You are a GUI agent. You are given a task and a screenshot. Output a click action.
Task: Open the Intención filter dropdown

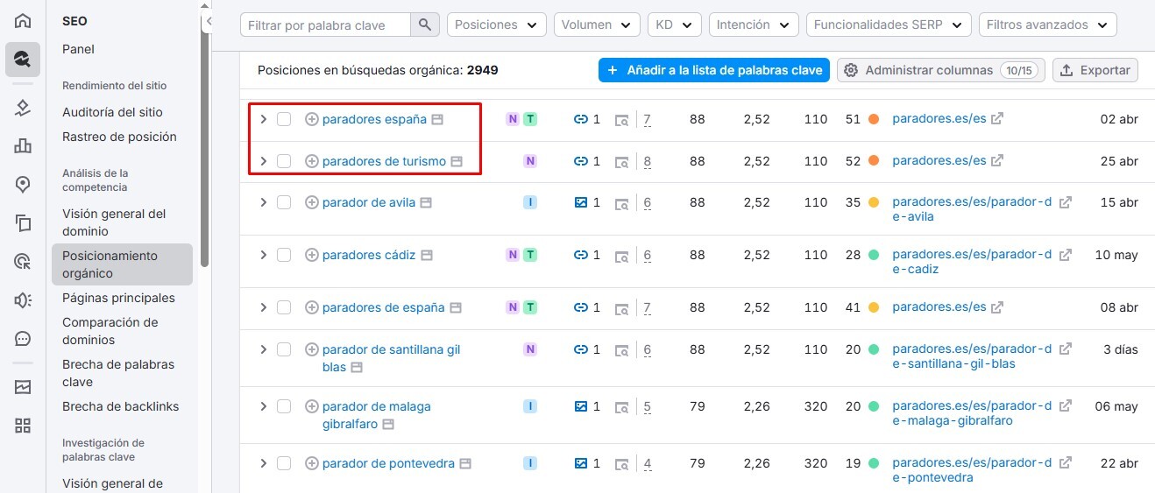[x=754, y=25]
